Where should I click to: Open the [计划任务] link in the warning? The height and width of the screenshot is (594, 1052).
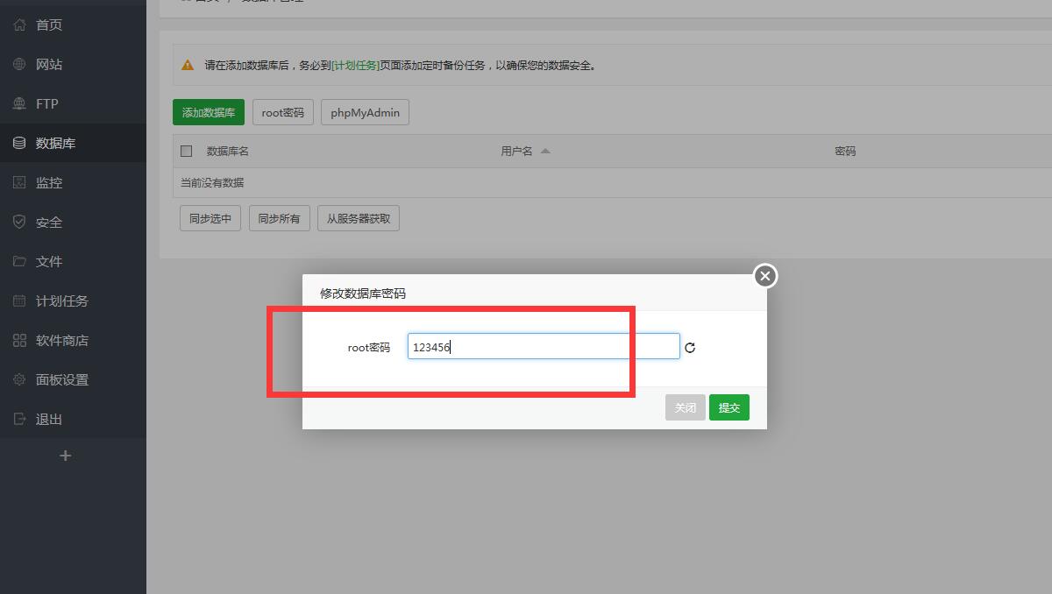(355, 65)
